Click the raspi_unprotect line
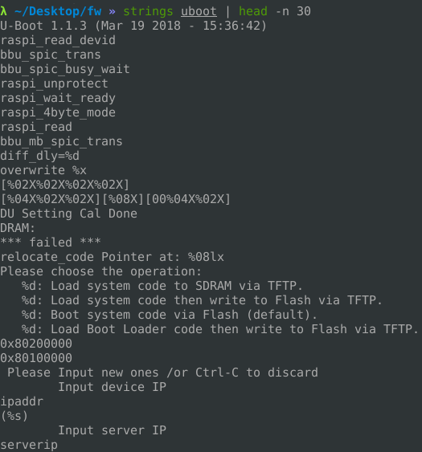 coord(55,83)
